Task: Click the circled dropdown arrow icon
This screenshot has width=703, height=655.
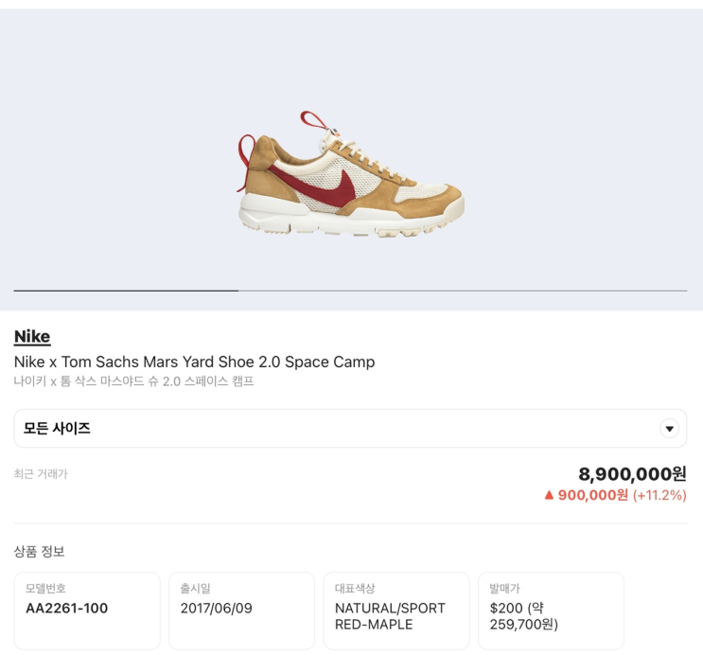Action: tap(670, 429)
